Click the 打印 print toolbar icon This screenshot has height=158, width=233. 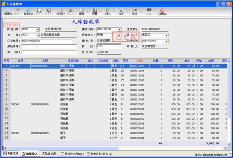[x=121, y=12]
